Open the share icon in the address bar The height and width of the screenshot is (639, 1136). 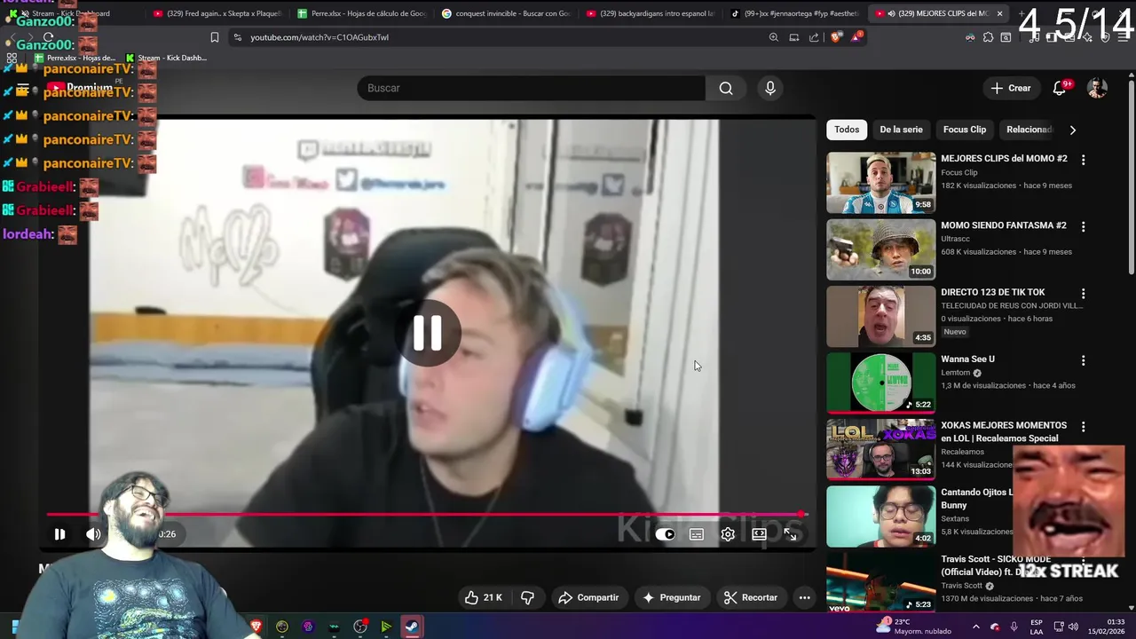click(x=814, y=37)
